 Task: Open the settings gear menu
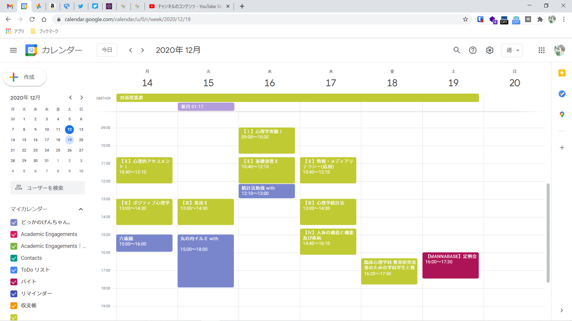(x=490, y=50)
